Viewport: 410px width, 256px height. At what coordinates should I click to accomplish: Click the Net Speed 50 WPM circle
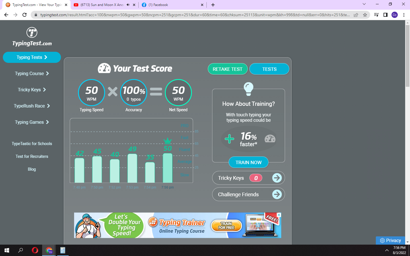178,92
